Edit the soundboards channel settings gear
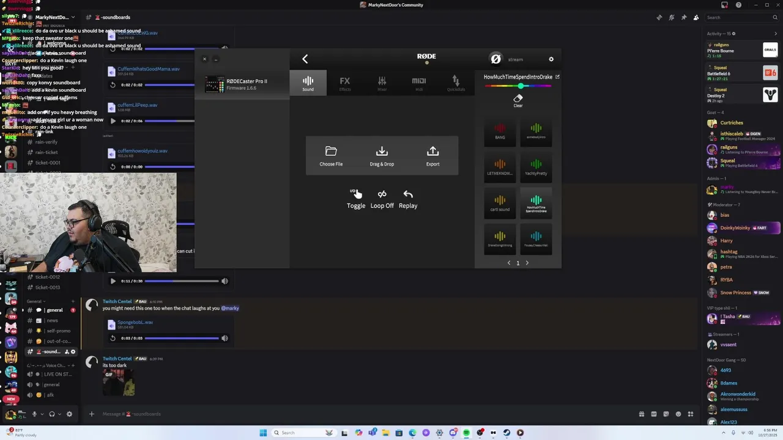Image resolution: width=783 pixels, height=440 pixels. point(73,352)
